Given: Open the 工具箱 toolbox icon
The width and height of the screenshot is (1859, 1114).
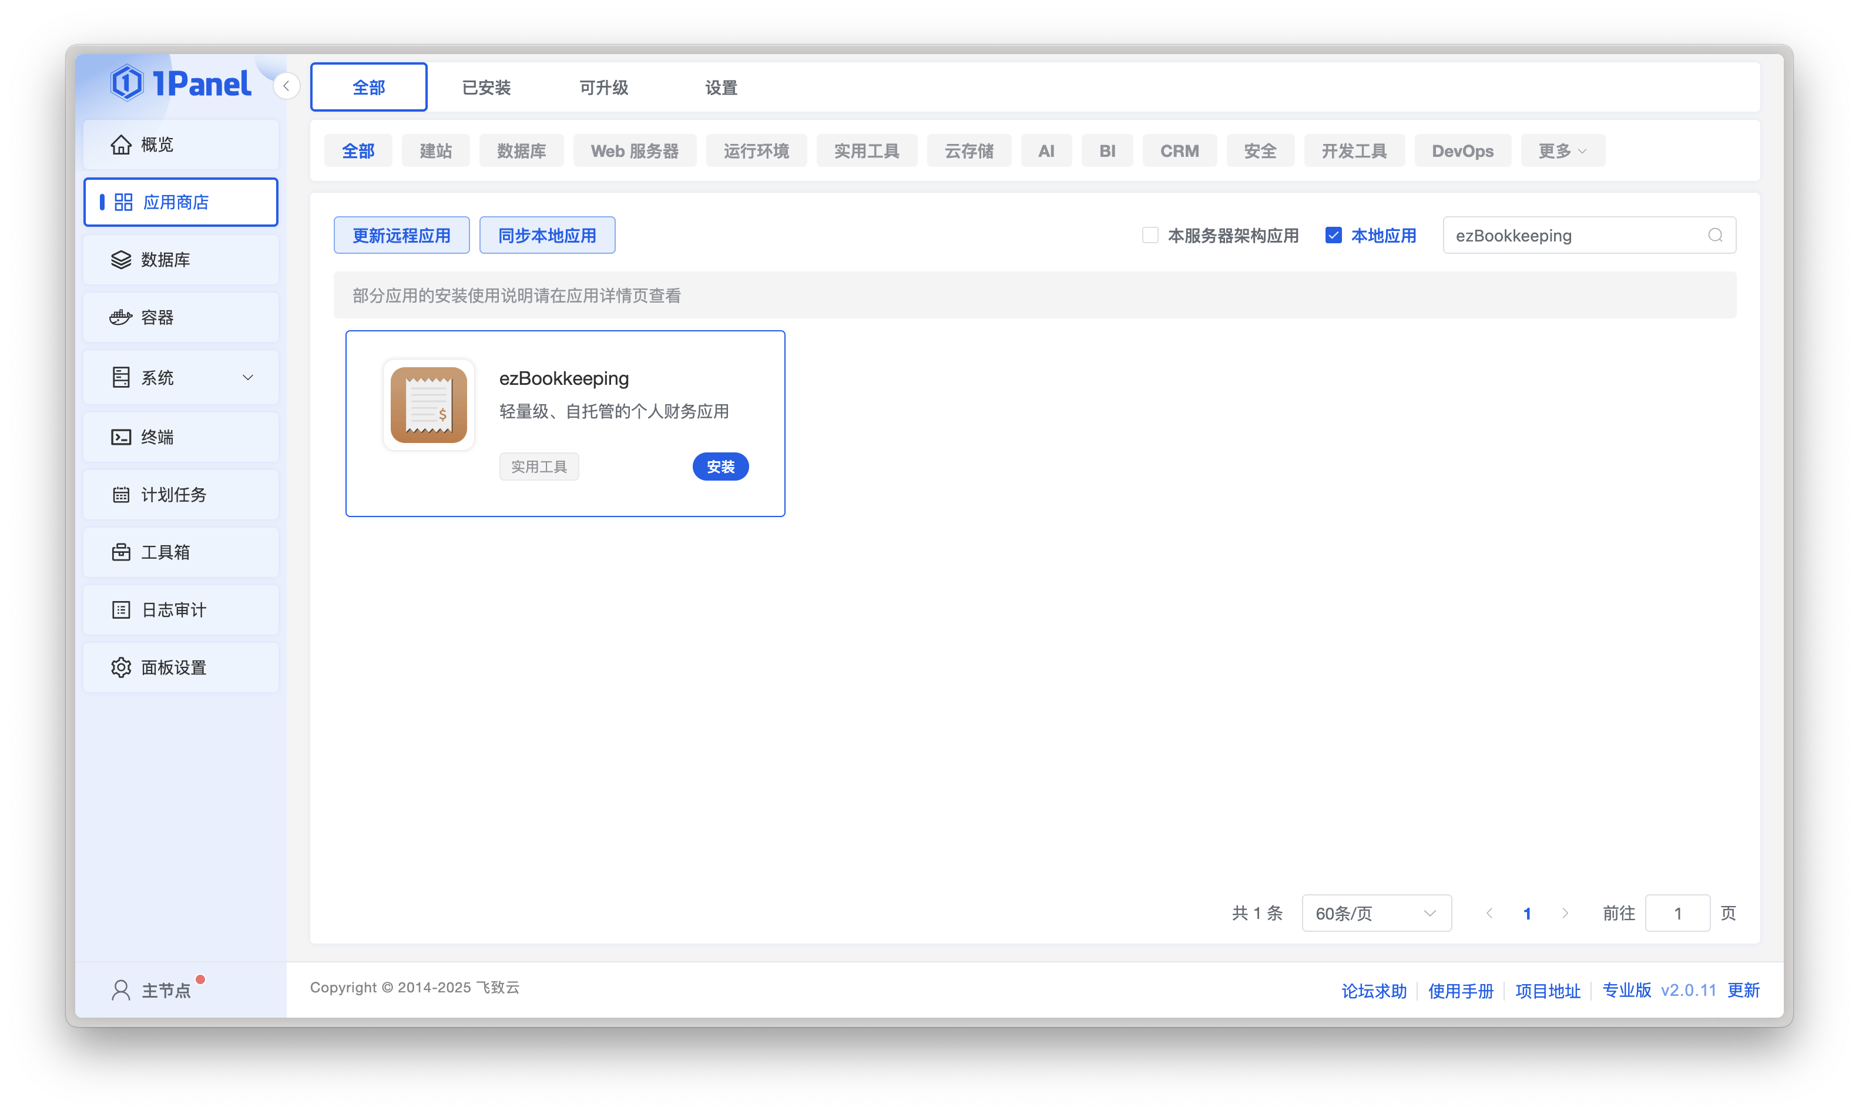Looking at the screenshot, I should (x=121, y=552).
